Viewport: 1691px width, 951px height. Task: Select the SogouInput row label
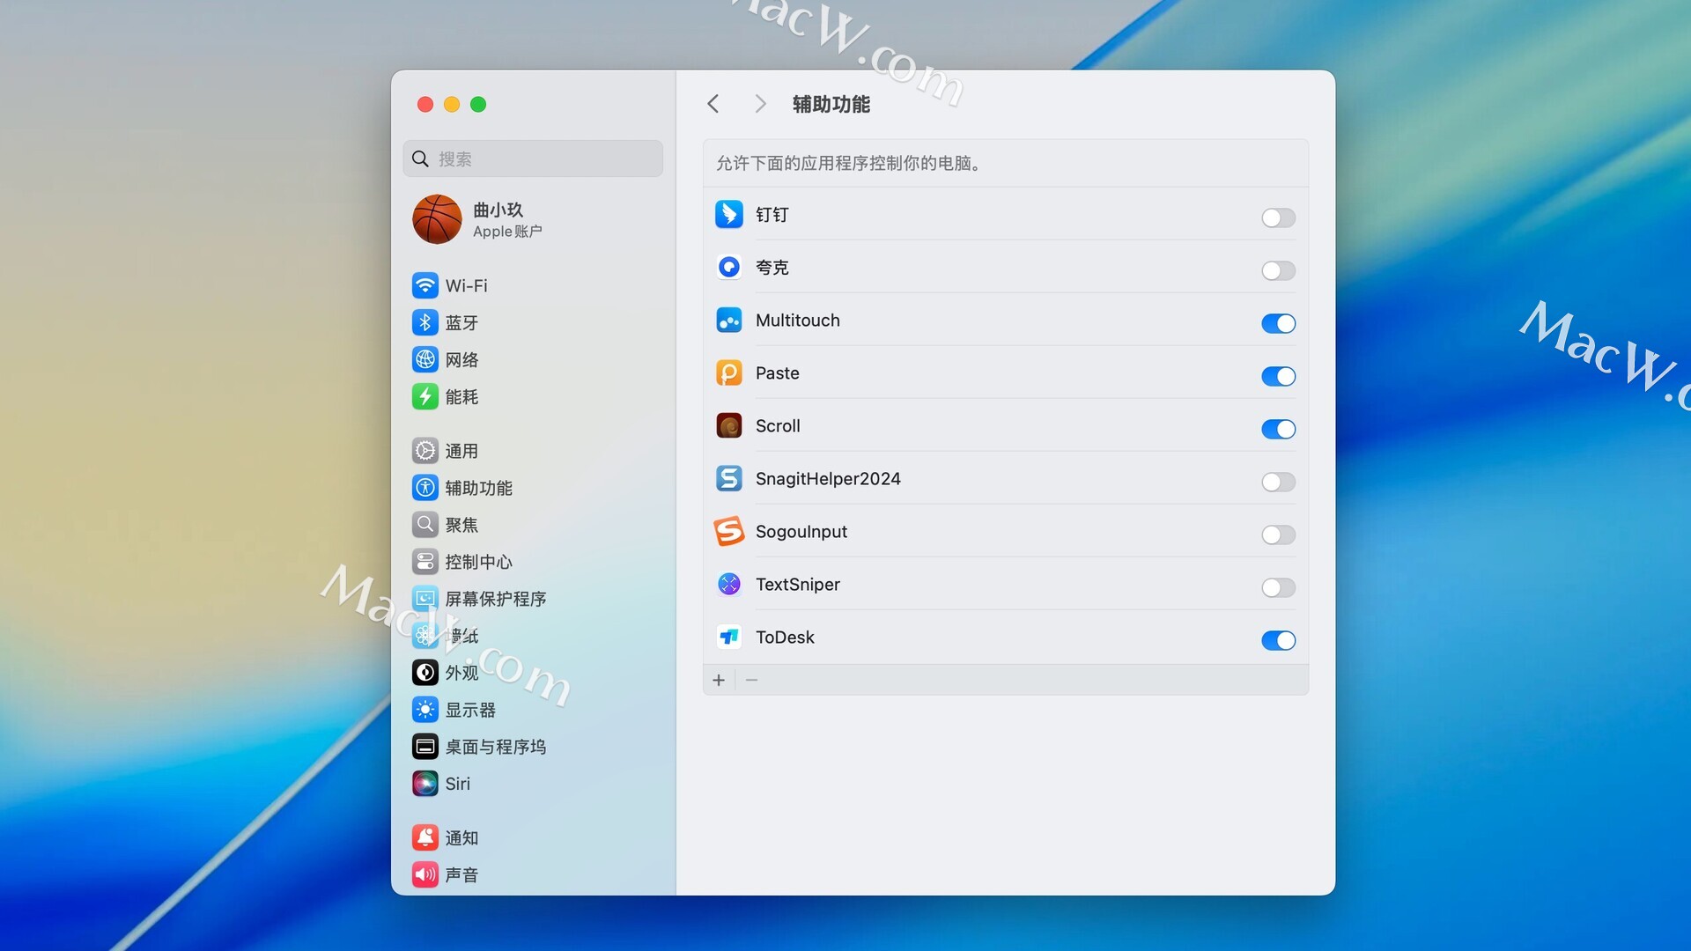click(x=801, y=532)
